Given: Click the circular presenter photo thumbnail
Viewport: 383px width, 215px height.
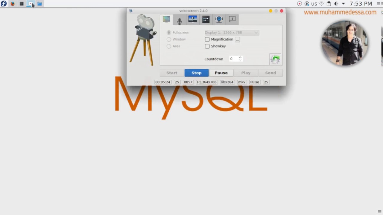Looking at the screenshot, I should click(x=345, y=43).
